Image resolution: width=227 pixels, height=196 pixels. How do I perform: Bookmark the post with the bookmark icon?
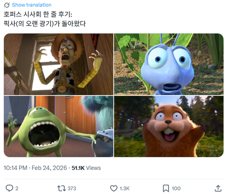point(166,188)
